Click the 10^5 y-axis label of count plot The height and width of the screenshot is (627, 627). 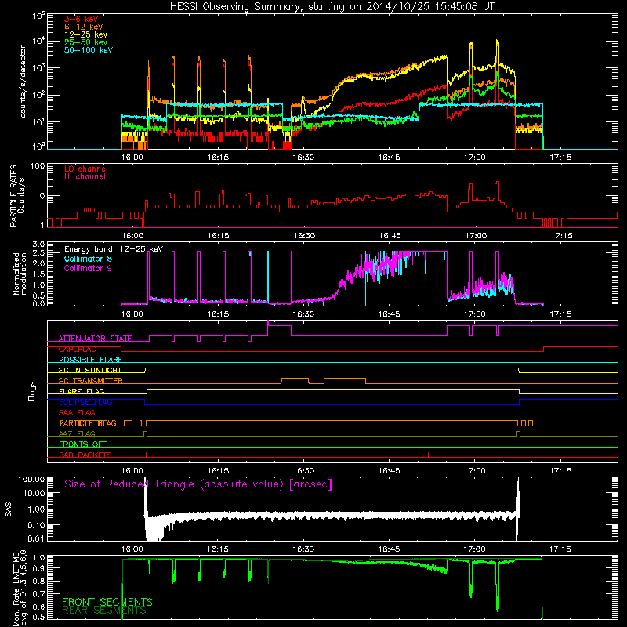38,16
